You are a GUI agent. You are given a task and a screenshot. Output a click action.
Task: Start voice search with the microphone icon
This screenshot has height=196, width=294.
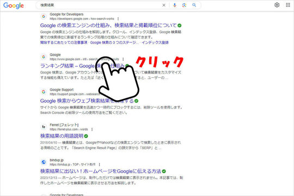click(175, 5)
